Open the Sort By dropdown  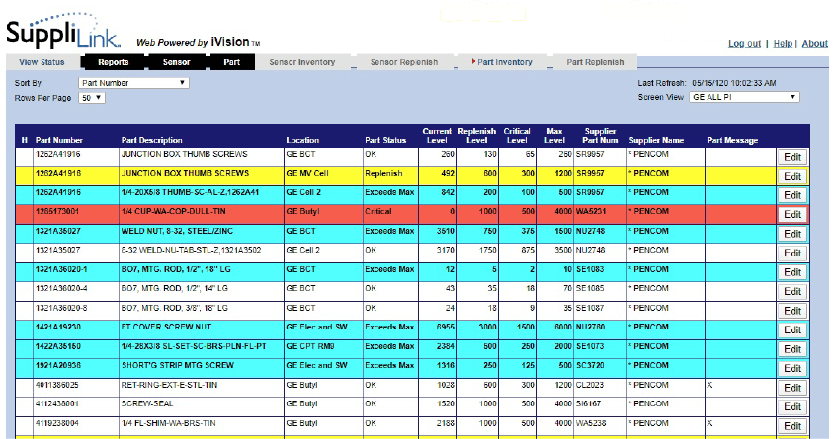click(133, 83)
